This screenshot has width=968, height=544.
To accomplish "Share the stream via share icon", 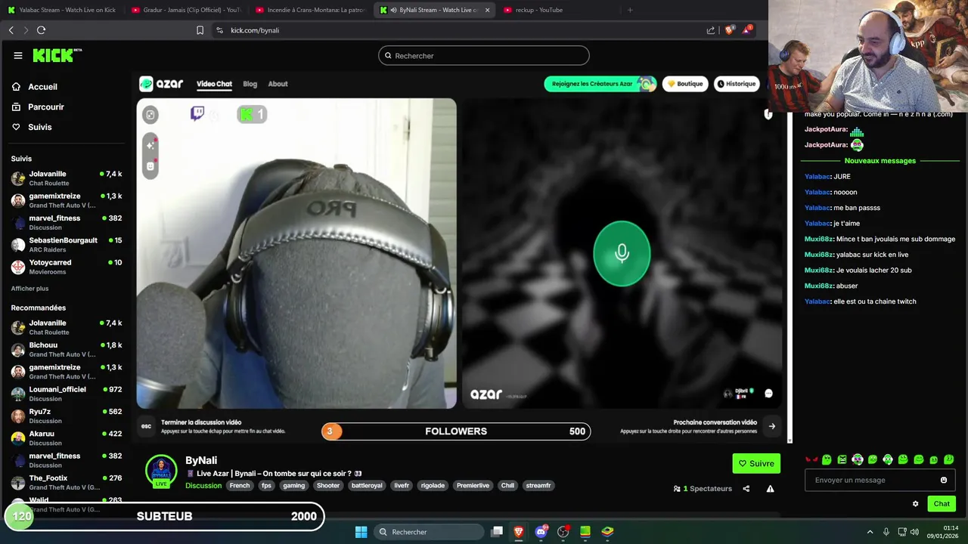I will click(746, 489).
